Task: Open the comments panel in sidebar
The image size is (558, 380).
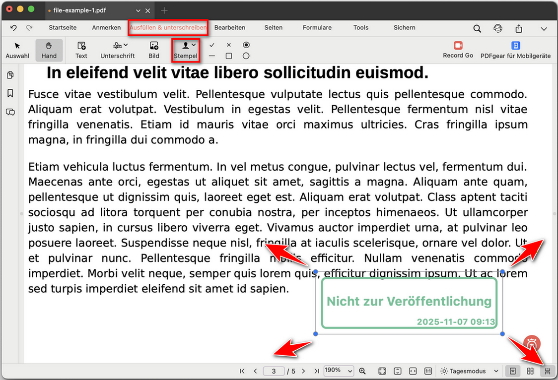Action: 10,112
